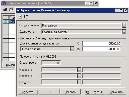
Task: Click the Оклад в рублях field
Action: (45, 49)
